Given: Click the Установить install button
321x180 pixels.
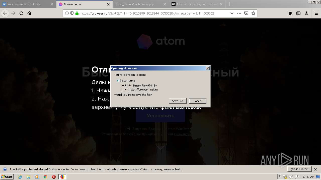Looking at the screenshot, I should click(160, 116).
